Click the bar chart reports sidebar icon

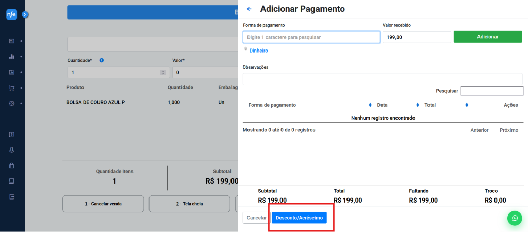coord(12,56)
